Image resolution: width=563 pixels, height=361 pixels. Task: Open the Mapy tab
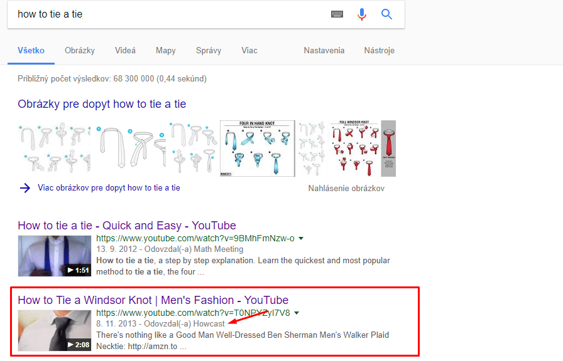(166, 51)
